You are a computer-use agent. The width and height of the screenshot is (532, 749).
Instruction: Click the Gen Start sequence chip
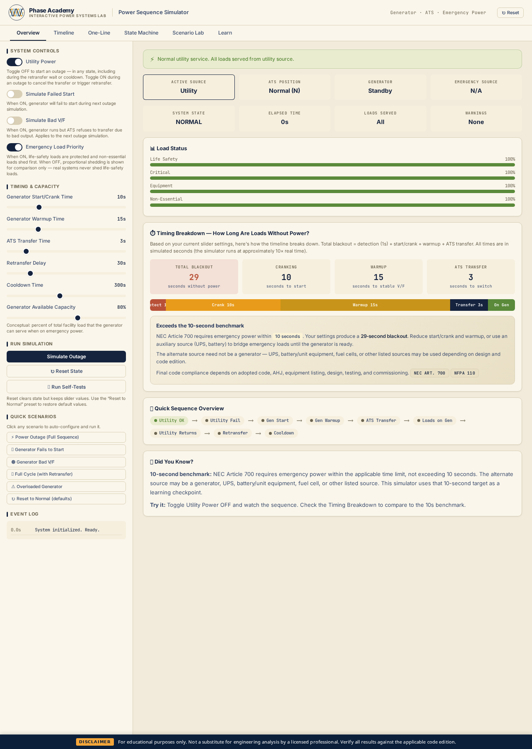(275, 421)
